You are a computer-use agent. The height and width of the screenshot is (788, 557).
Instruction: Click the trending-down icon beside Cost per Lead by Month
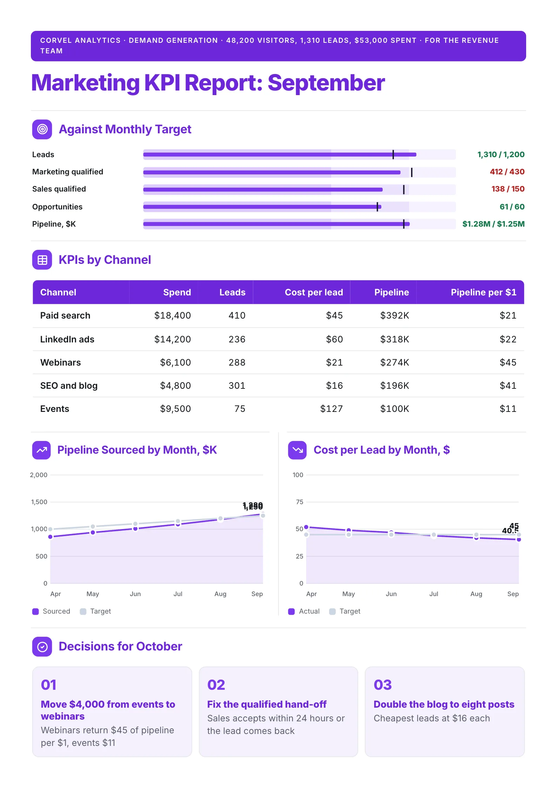297,450
